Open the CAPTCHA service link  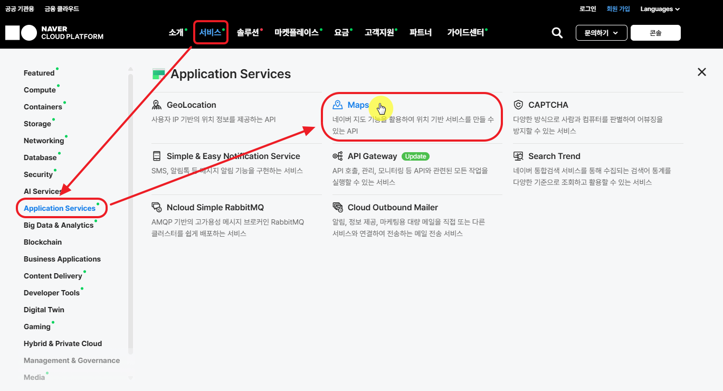tap(548, 105)
